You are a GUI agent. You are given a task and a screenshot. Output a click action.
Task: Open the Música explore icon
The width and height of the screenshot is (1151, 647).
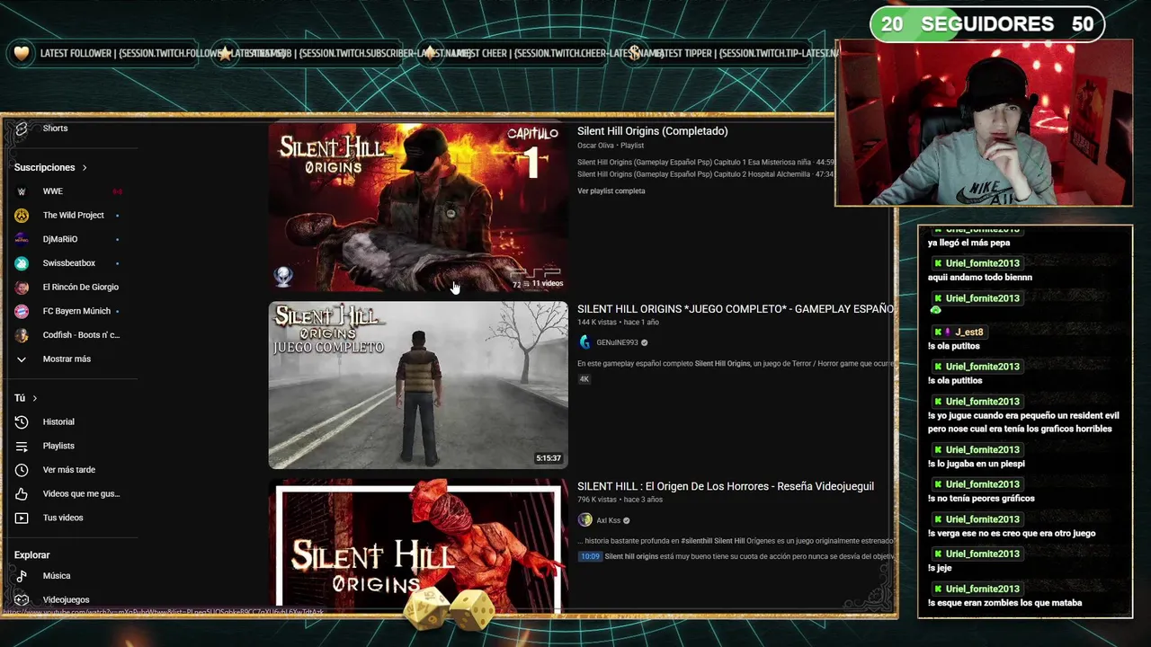pos(22,576)
